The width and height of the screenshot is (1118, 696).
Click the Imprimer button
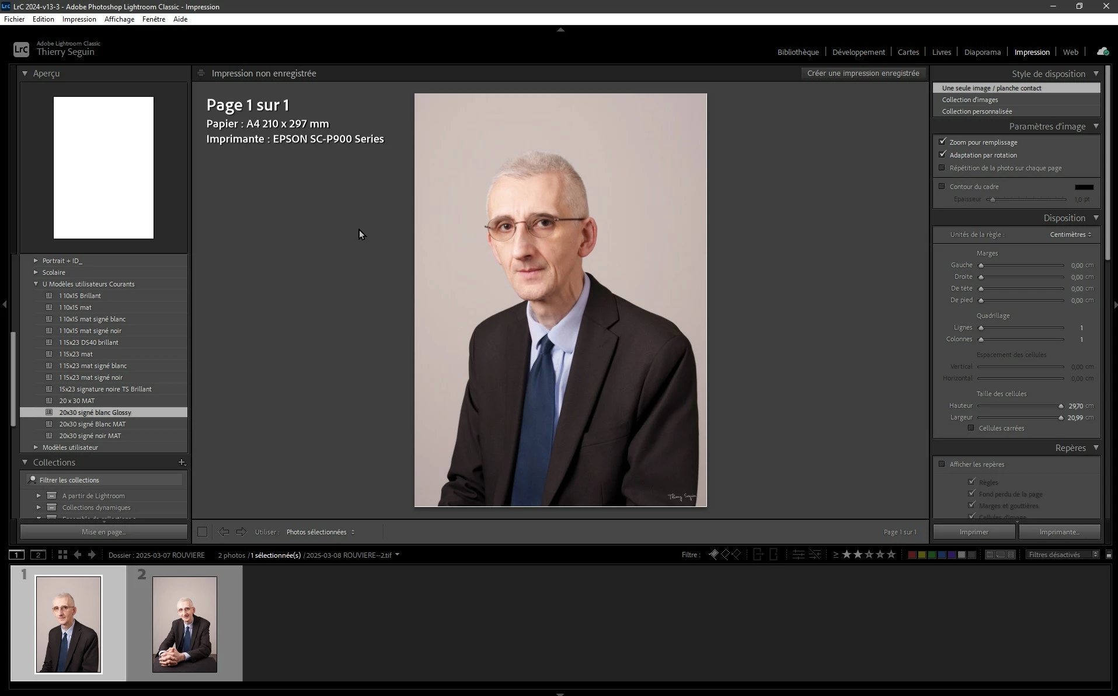click(974, 532)
